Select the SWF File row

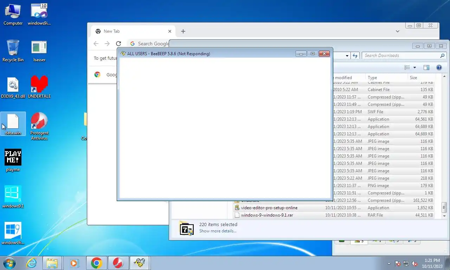pyautogui.click(x=384, y=112)
